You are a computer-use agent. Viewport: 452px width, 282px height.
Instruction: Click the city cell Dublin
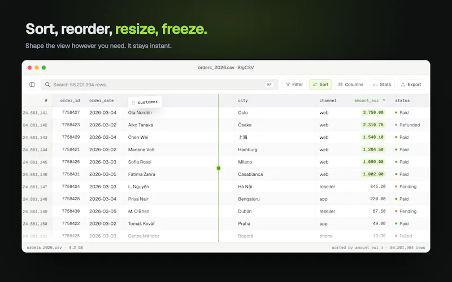[x=245, y=211]
